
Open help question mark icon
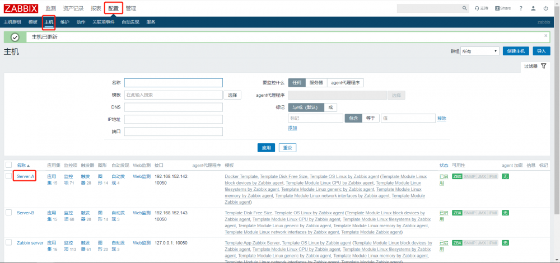521,8
